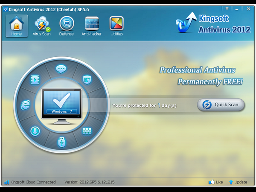Select the video protection film icon
Image resolution: width=256 pixels, height=192 pixels.
35,80
